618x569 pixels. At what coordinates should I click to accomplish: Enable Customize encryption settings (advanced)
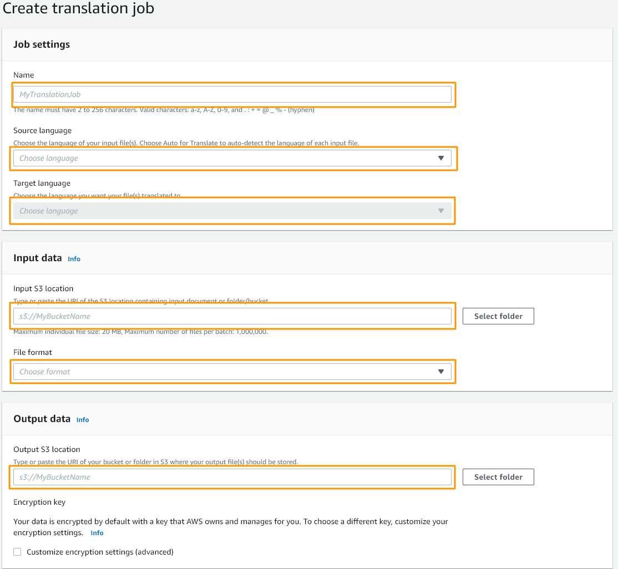coord(17,552)
